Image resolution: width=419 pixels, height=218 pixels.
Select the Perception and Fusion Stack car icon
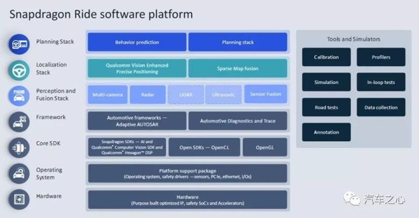(19, 96)
